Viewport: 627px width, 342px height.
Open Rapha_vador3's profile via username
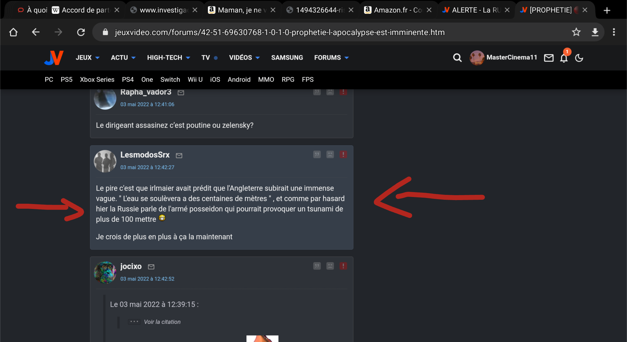click(146, 92)
